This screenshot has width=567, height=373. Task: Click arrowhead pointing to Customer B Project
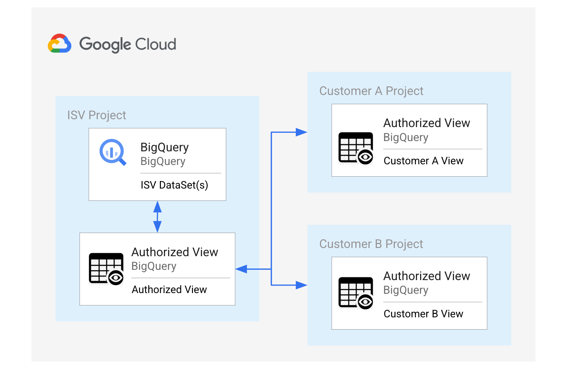point(301,285)
